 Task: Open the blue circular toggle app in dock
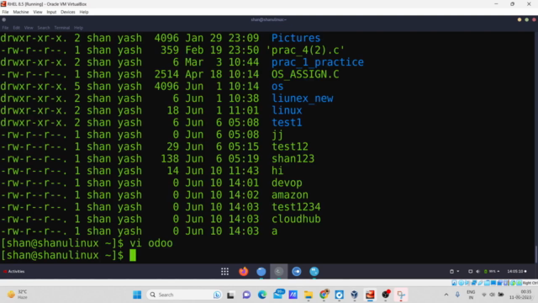(x=297, y=271)
